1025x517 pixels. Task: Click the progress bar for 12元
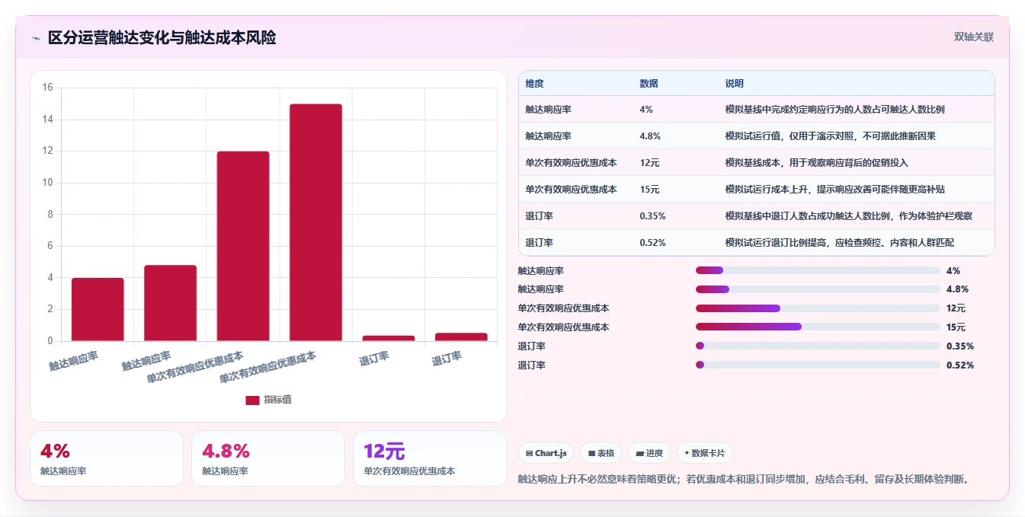point(818,308)
